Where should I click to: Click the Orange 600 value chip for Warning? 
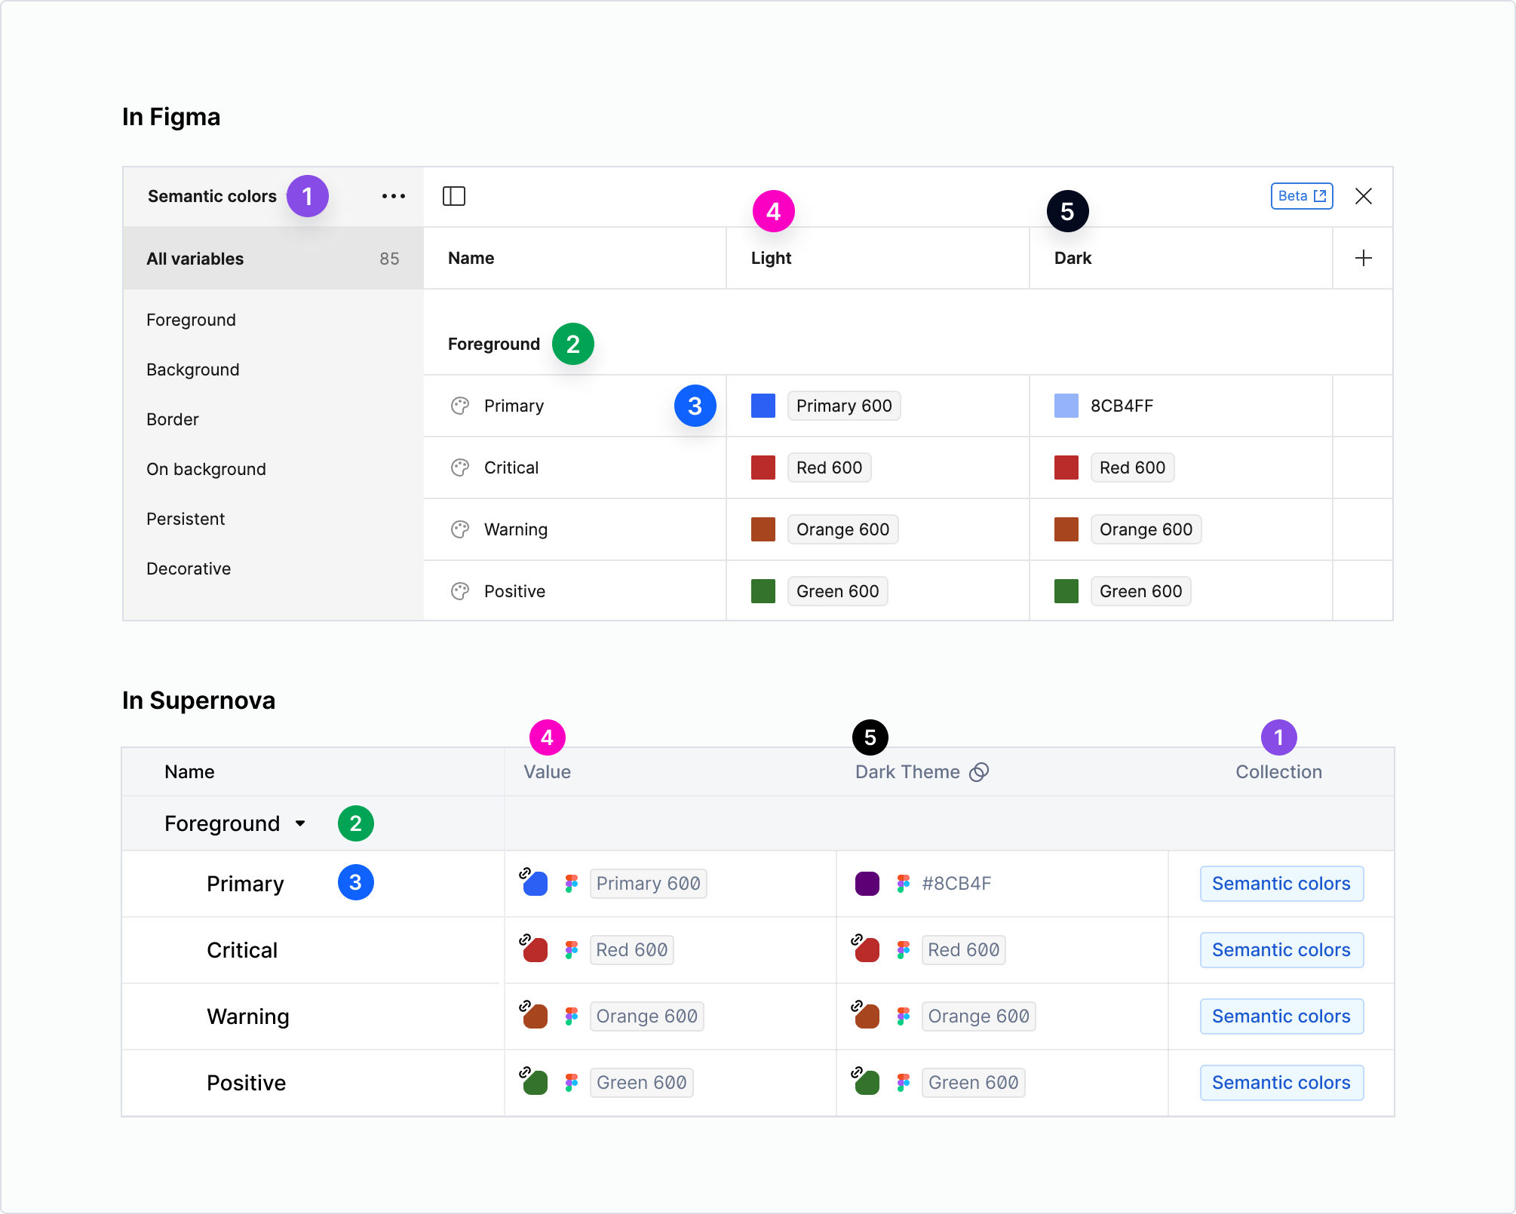pyautogui.click(x=842, y=529)
